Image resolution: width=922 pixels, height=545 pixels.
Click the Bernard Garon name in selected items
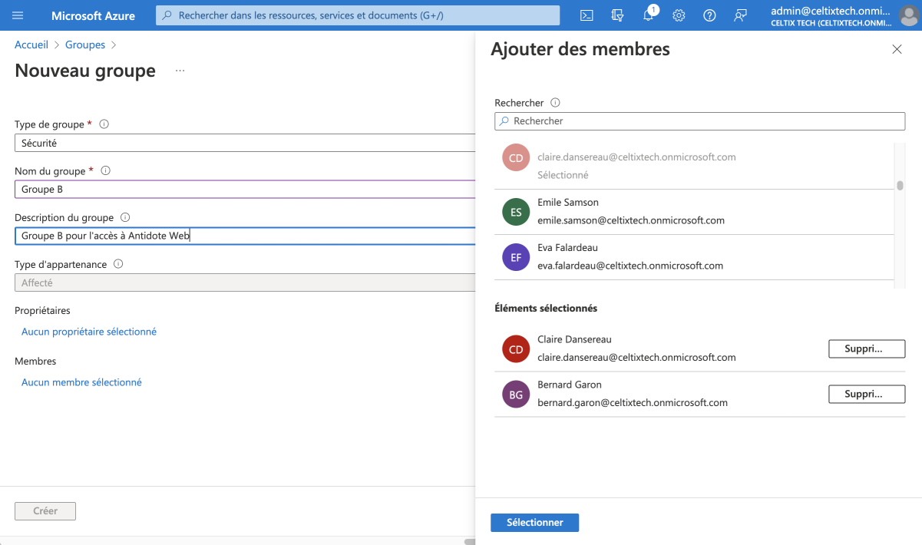570,385
